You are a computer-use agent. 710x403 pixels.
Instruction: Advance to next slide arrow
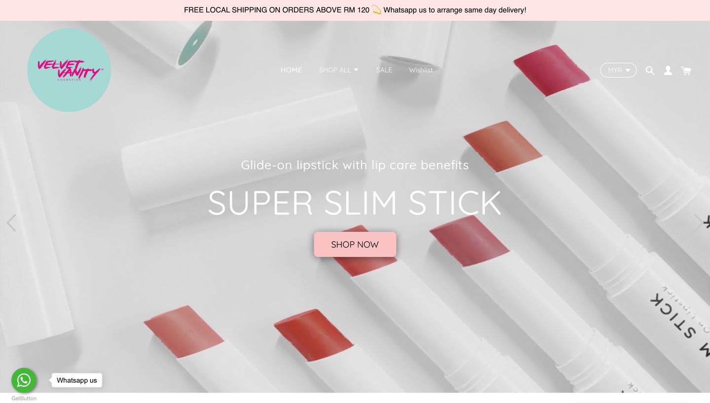click(699, 223)
